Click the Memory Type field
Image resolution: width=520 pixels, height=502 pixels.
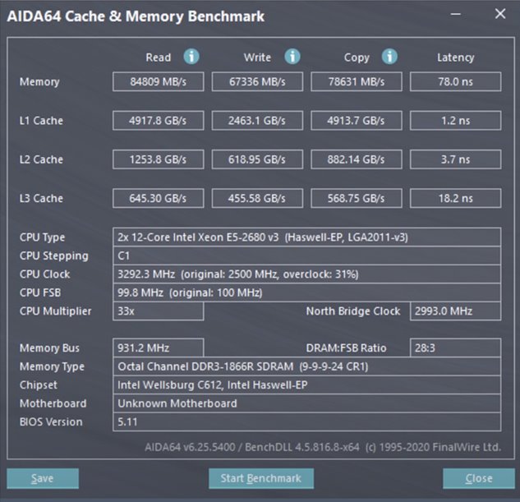pyautogui.click(x=306, y=366)
